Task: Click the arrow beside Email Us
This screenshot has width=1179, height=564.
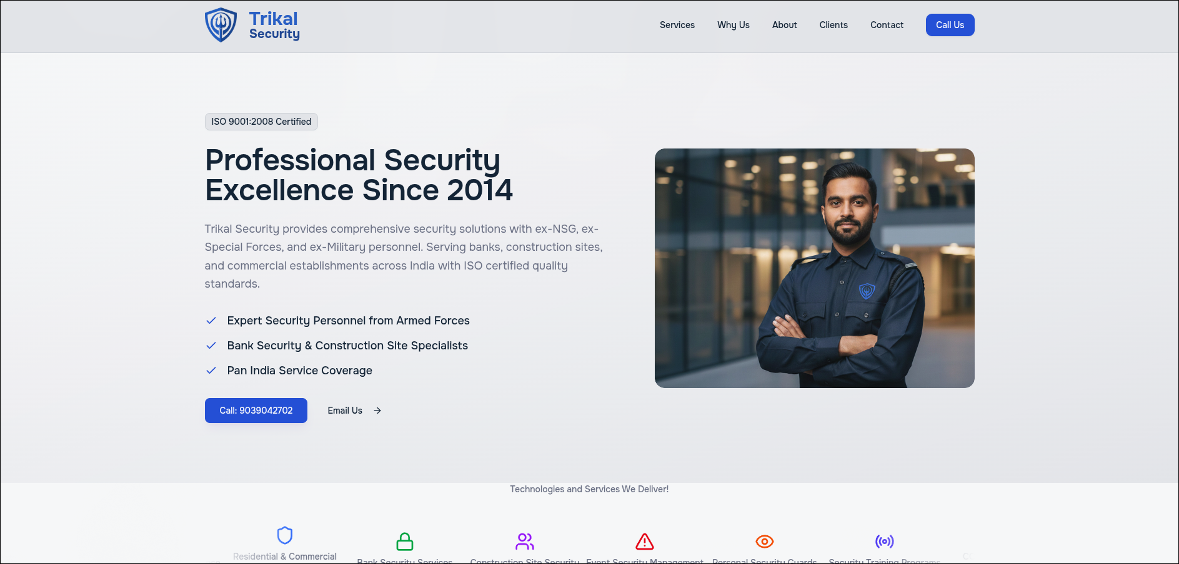Action: point(377,411)
